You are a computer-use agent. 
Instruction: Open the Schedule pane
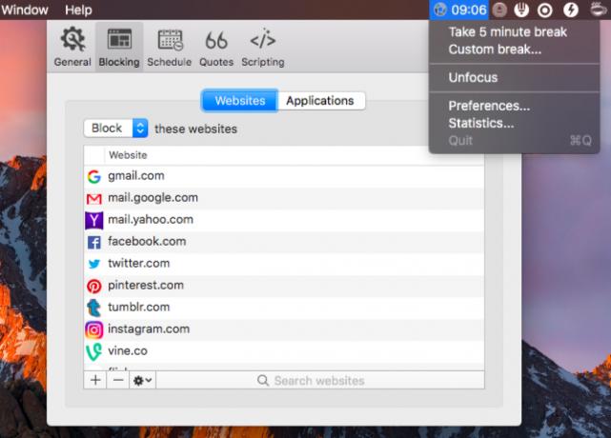(170, 47)
